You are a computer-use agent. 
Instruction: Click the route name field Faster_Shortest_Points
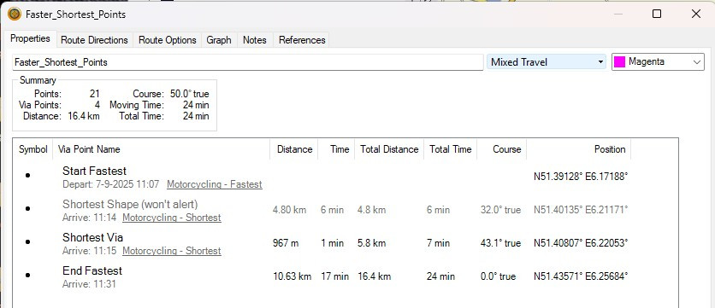tap(248, 62)
